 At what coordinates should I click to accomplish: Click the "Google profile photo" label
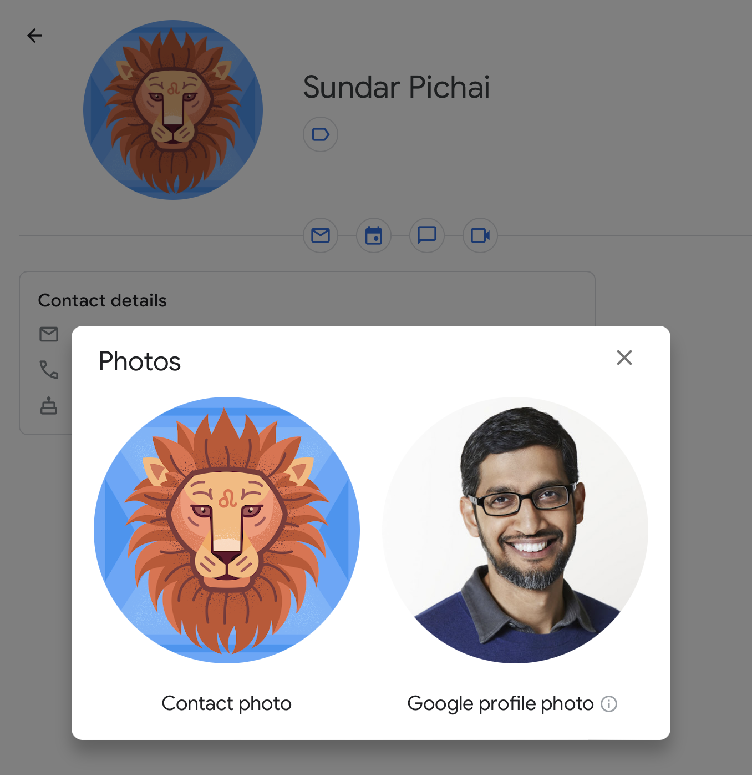click(500, 703)
